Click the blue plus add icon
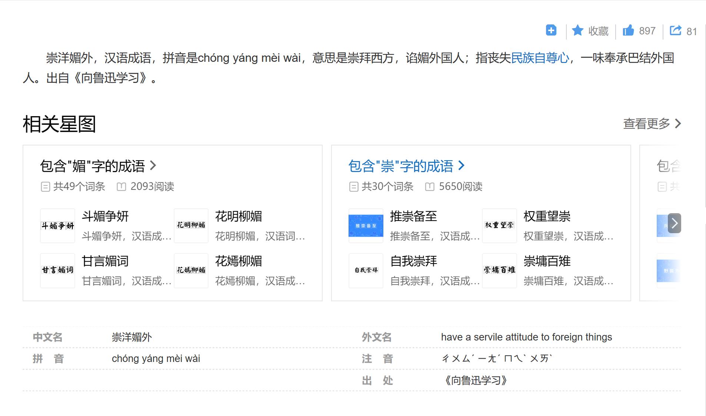 click(551, 30)
